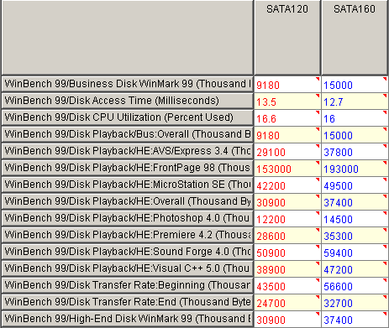Select the SATA120 column header
The width and height of the screenshot is (389, 328).
(x=287, y=38)
